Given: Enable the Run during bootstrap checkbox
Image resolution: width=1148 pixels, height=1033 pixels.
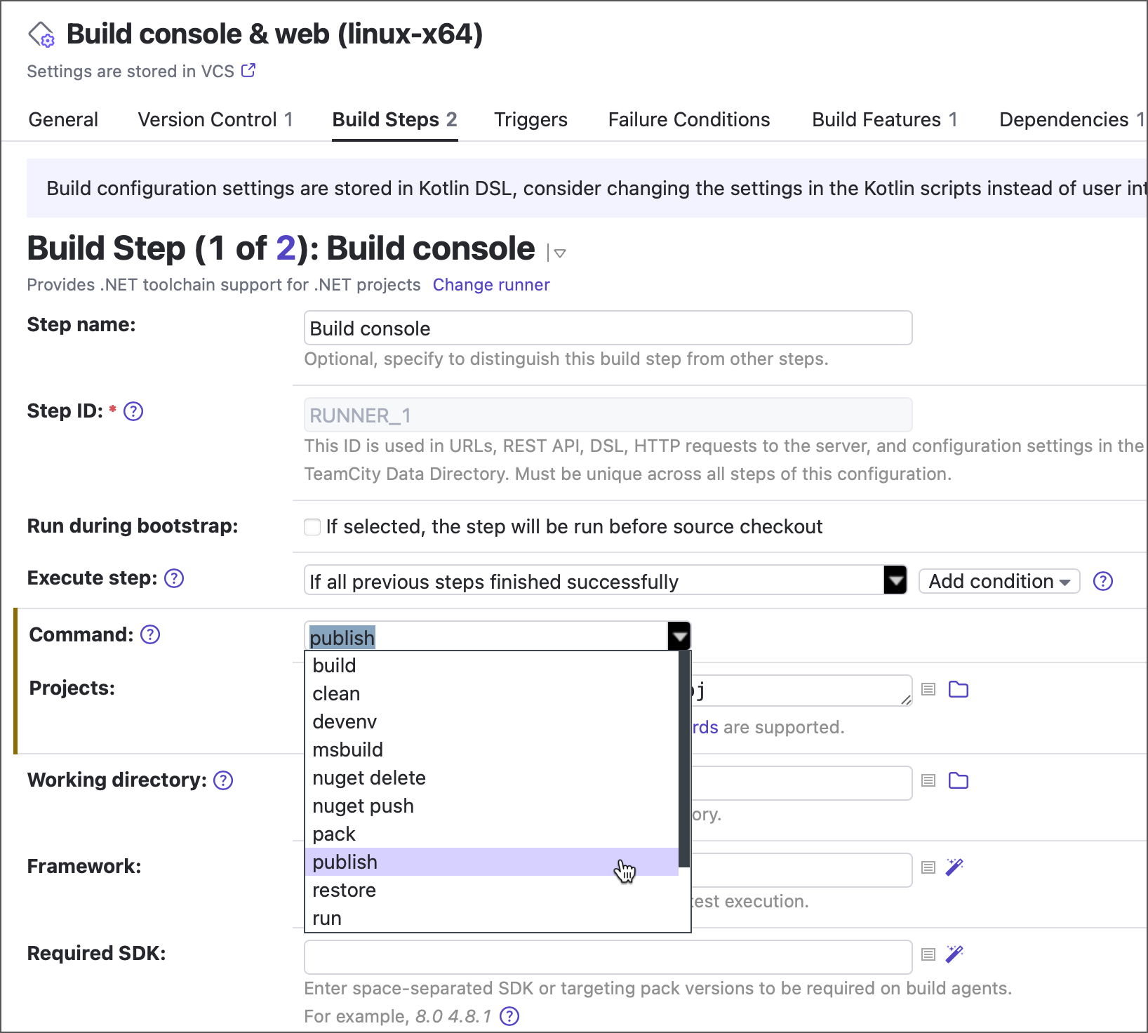Looking at the screenshot, I should pyautogui.click(x=312, y=526).
